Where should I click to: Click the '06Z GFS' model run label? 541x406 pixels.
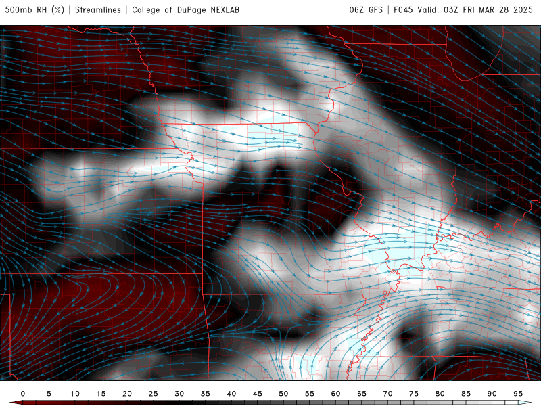point(366,10)
